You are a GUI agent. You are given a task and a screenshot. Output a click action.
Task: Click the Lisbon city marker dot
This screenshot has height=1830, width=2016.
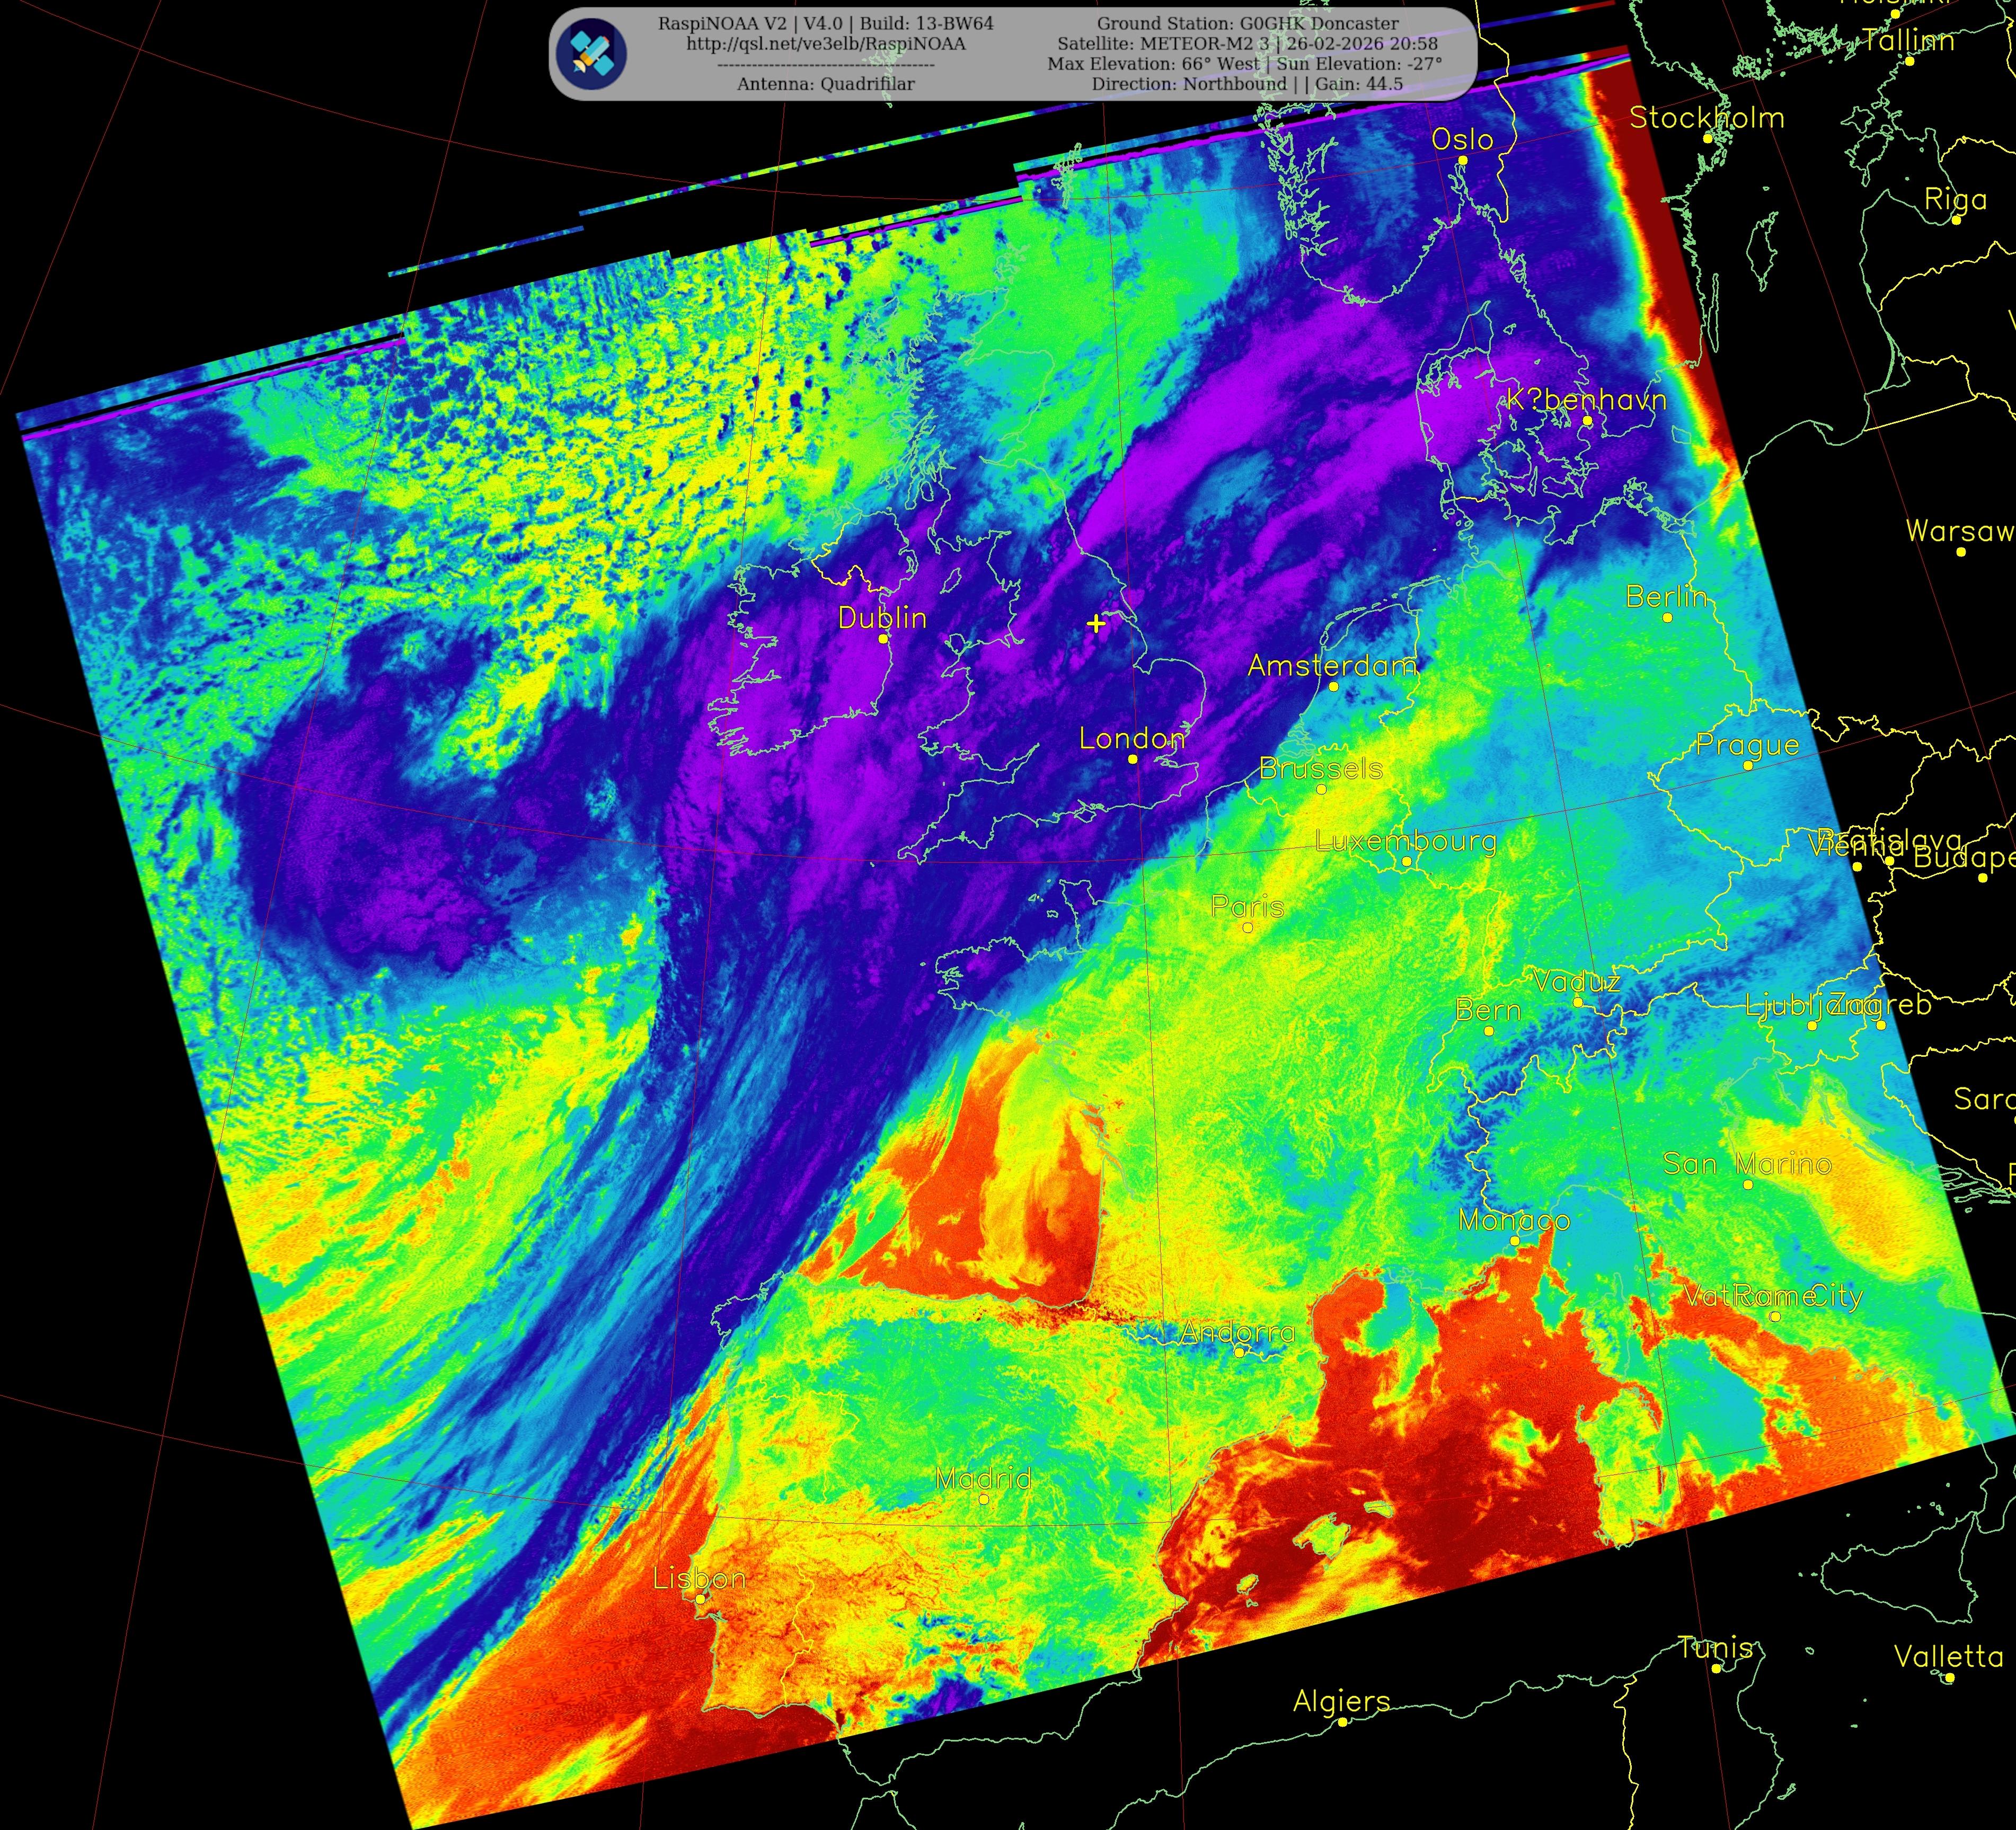pyautogui.click(x=700, y=1599)
